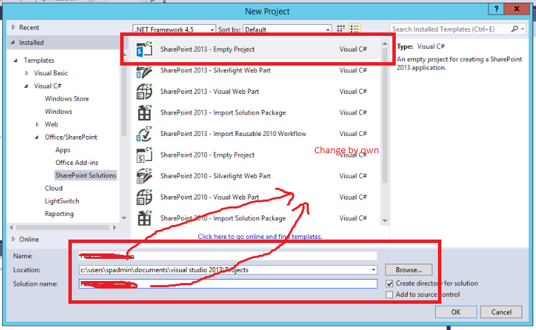Collapse the Visual C# node

tap(26, 86)
